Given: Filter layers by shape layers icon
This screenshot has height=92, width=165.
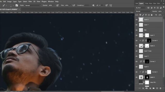Looking at the screenshot, I should [158, 8].
